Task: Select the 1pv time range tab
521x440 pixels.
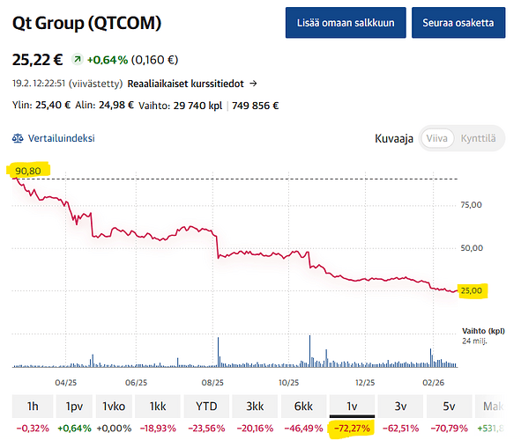Action: pos(74,407)
